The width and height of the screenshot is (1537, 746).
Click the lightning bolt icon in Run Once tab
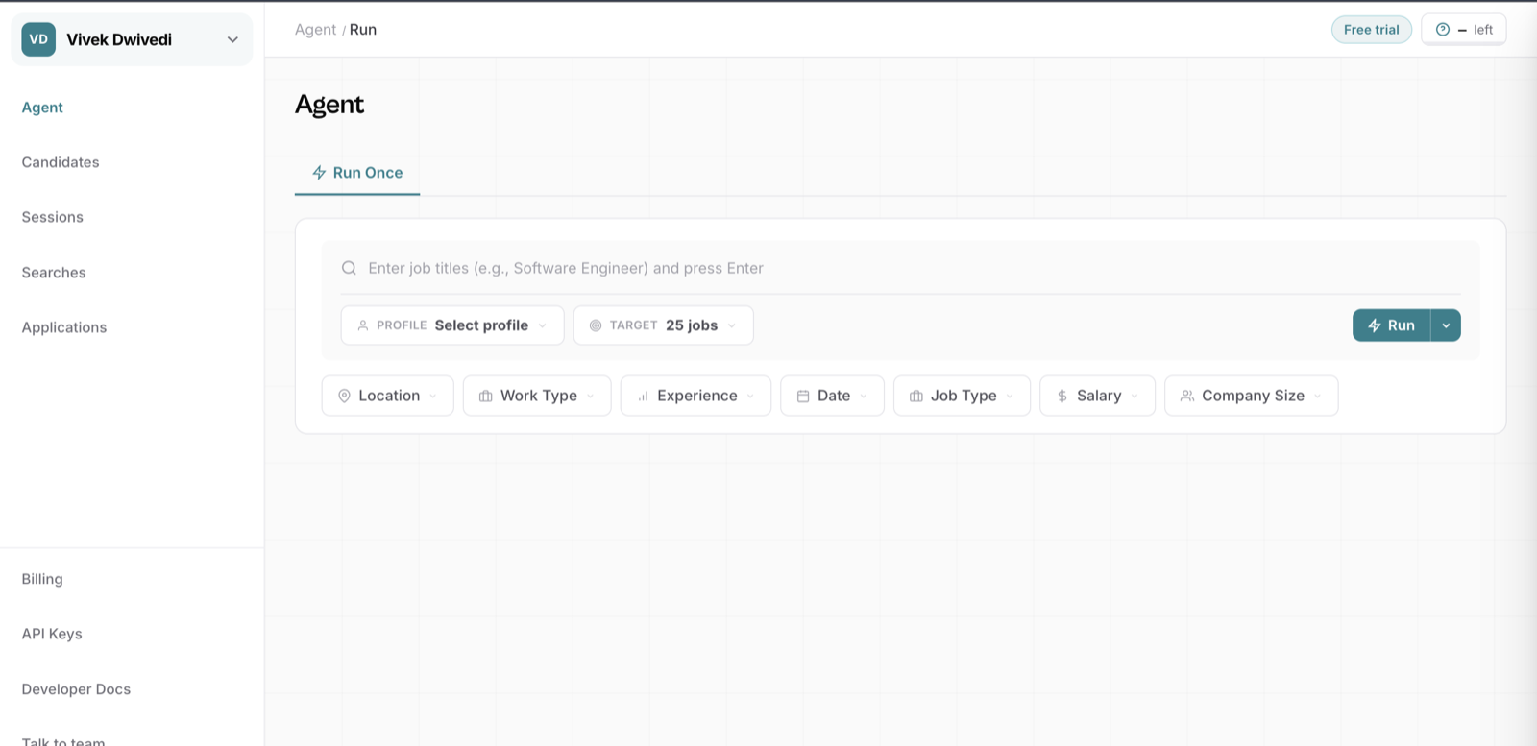(319, 173)
